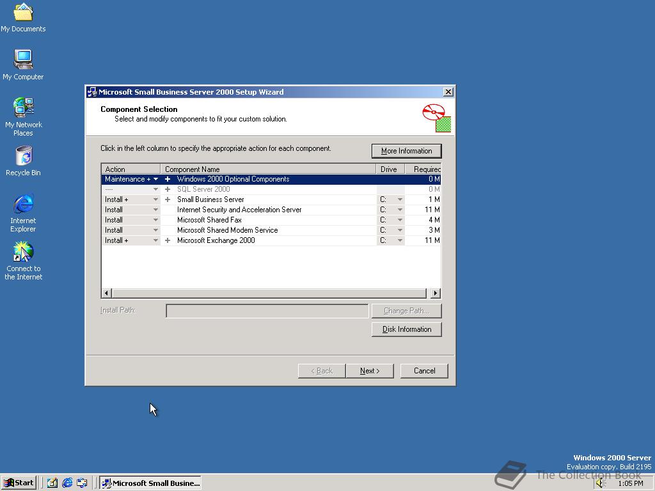This screenshot has width=655, height=491.
Task: Expand Windows 2000 Optional Components plus sign
Action: point(168,179)
